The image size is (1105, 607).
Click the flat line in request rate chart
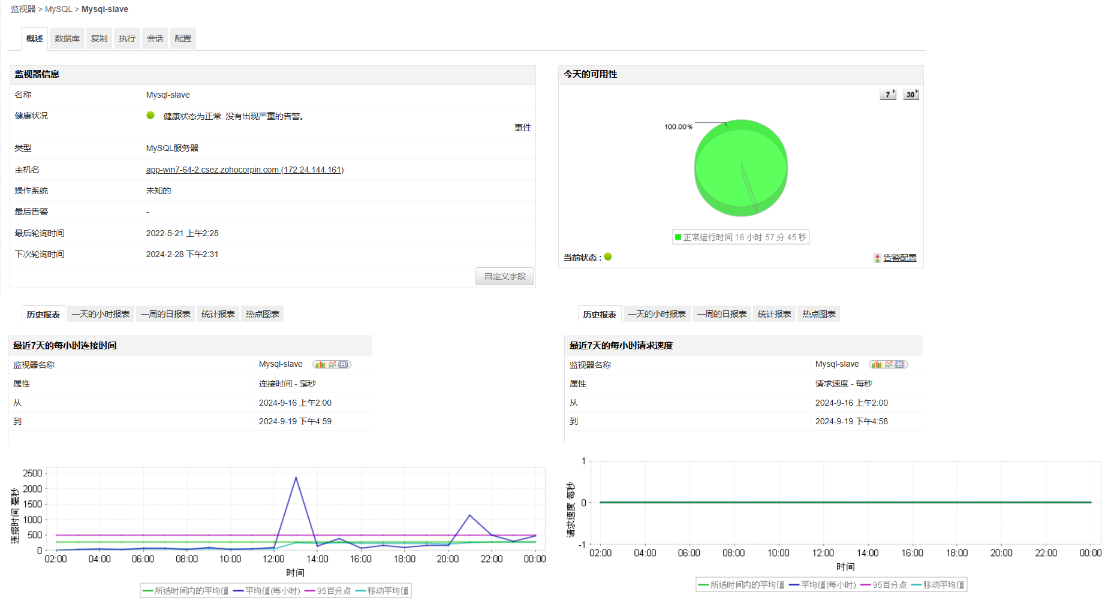pos(845,502)
